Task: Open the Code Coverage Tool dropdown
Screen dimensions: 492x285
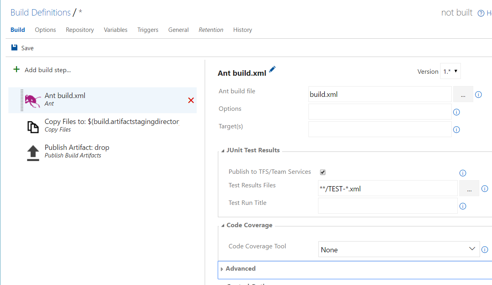Action: (399, 249)
